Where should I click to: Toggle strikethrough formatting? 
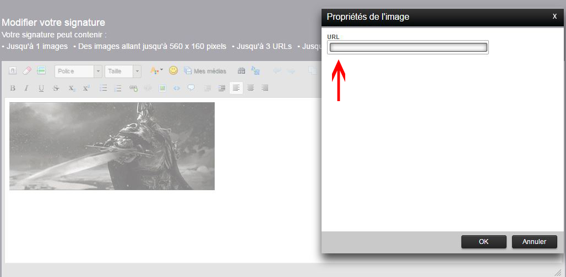click(x=56, y=88)
